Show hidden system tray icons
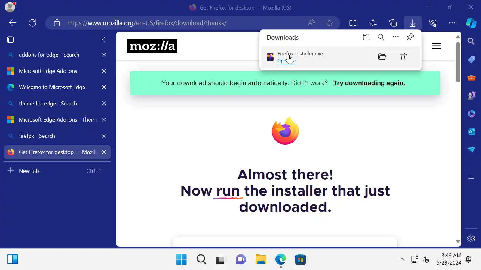Screen dimensions: 481x270 pos(402,259)
